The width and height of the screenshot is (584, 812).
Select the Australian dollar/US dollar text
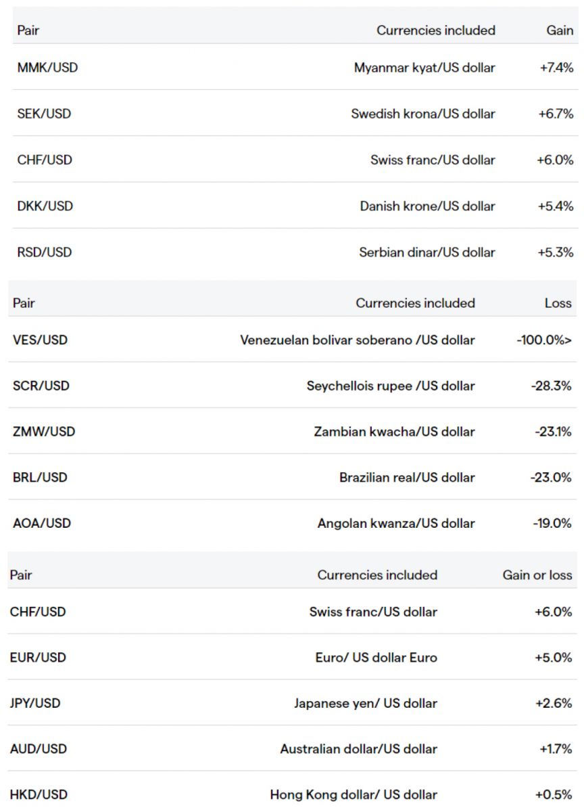(358, 749)
